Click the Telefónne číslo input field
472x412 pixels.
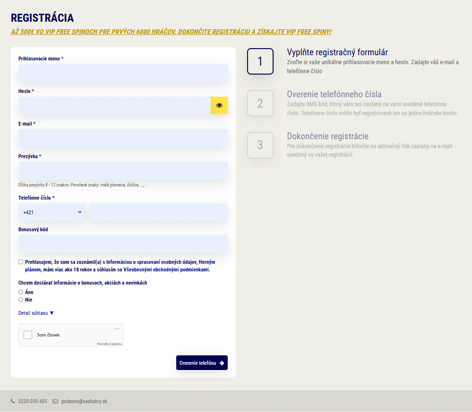[158, 212]
